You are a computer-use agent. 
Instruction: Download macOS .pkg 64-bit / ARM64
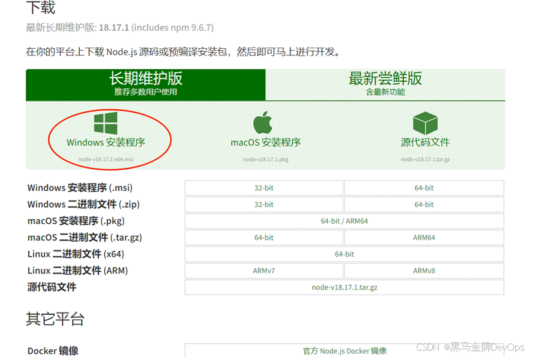point(345,221)
